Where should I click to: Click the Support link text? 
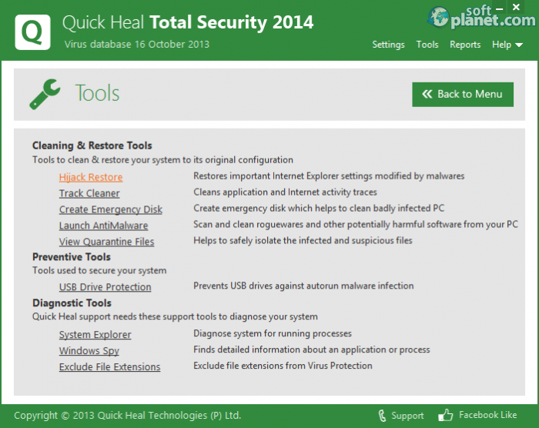(407, 416)
